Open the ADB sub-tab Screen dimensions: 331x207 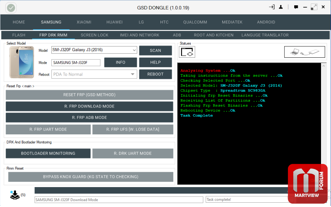pyautogui.click(x=177, y=35)
